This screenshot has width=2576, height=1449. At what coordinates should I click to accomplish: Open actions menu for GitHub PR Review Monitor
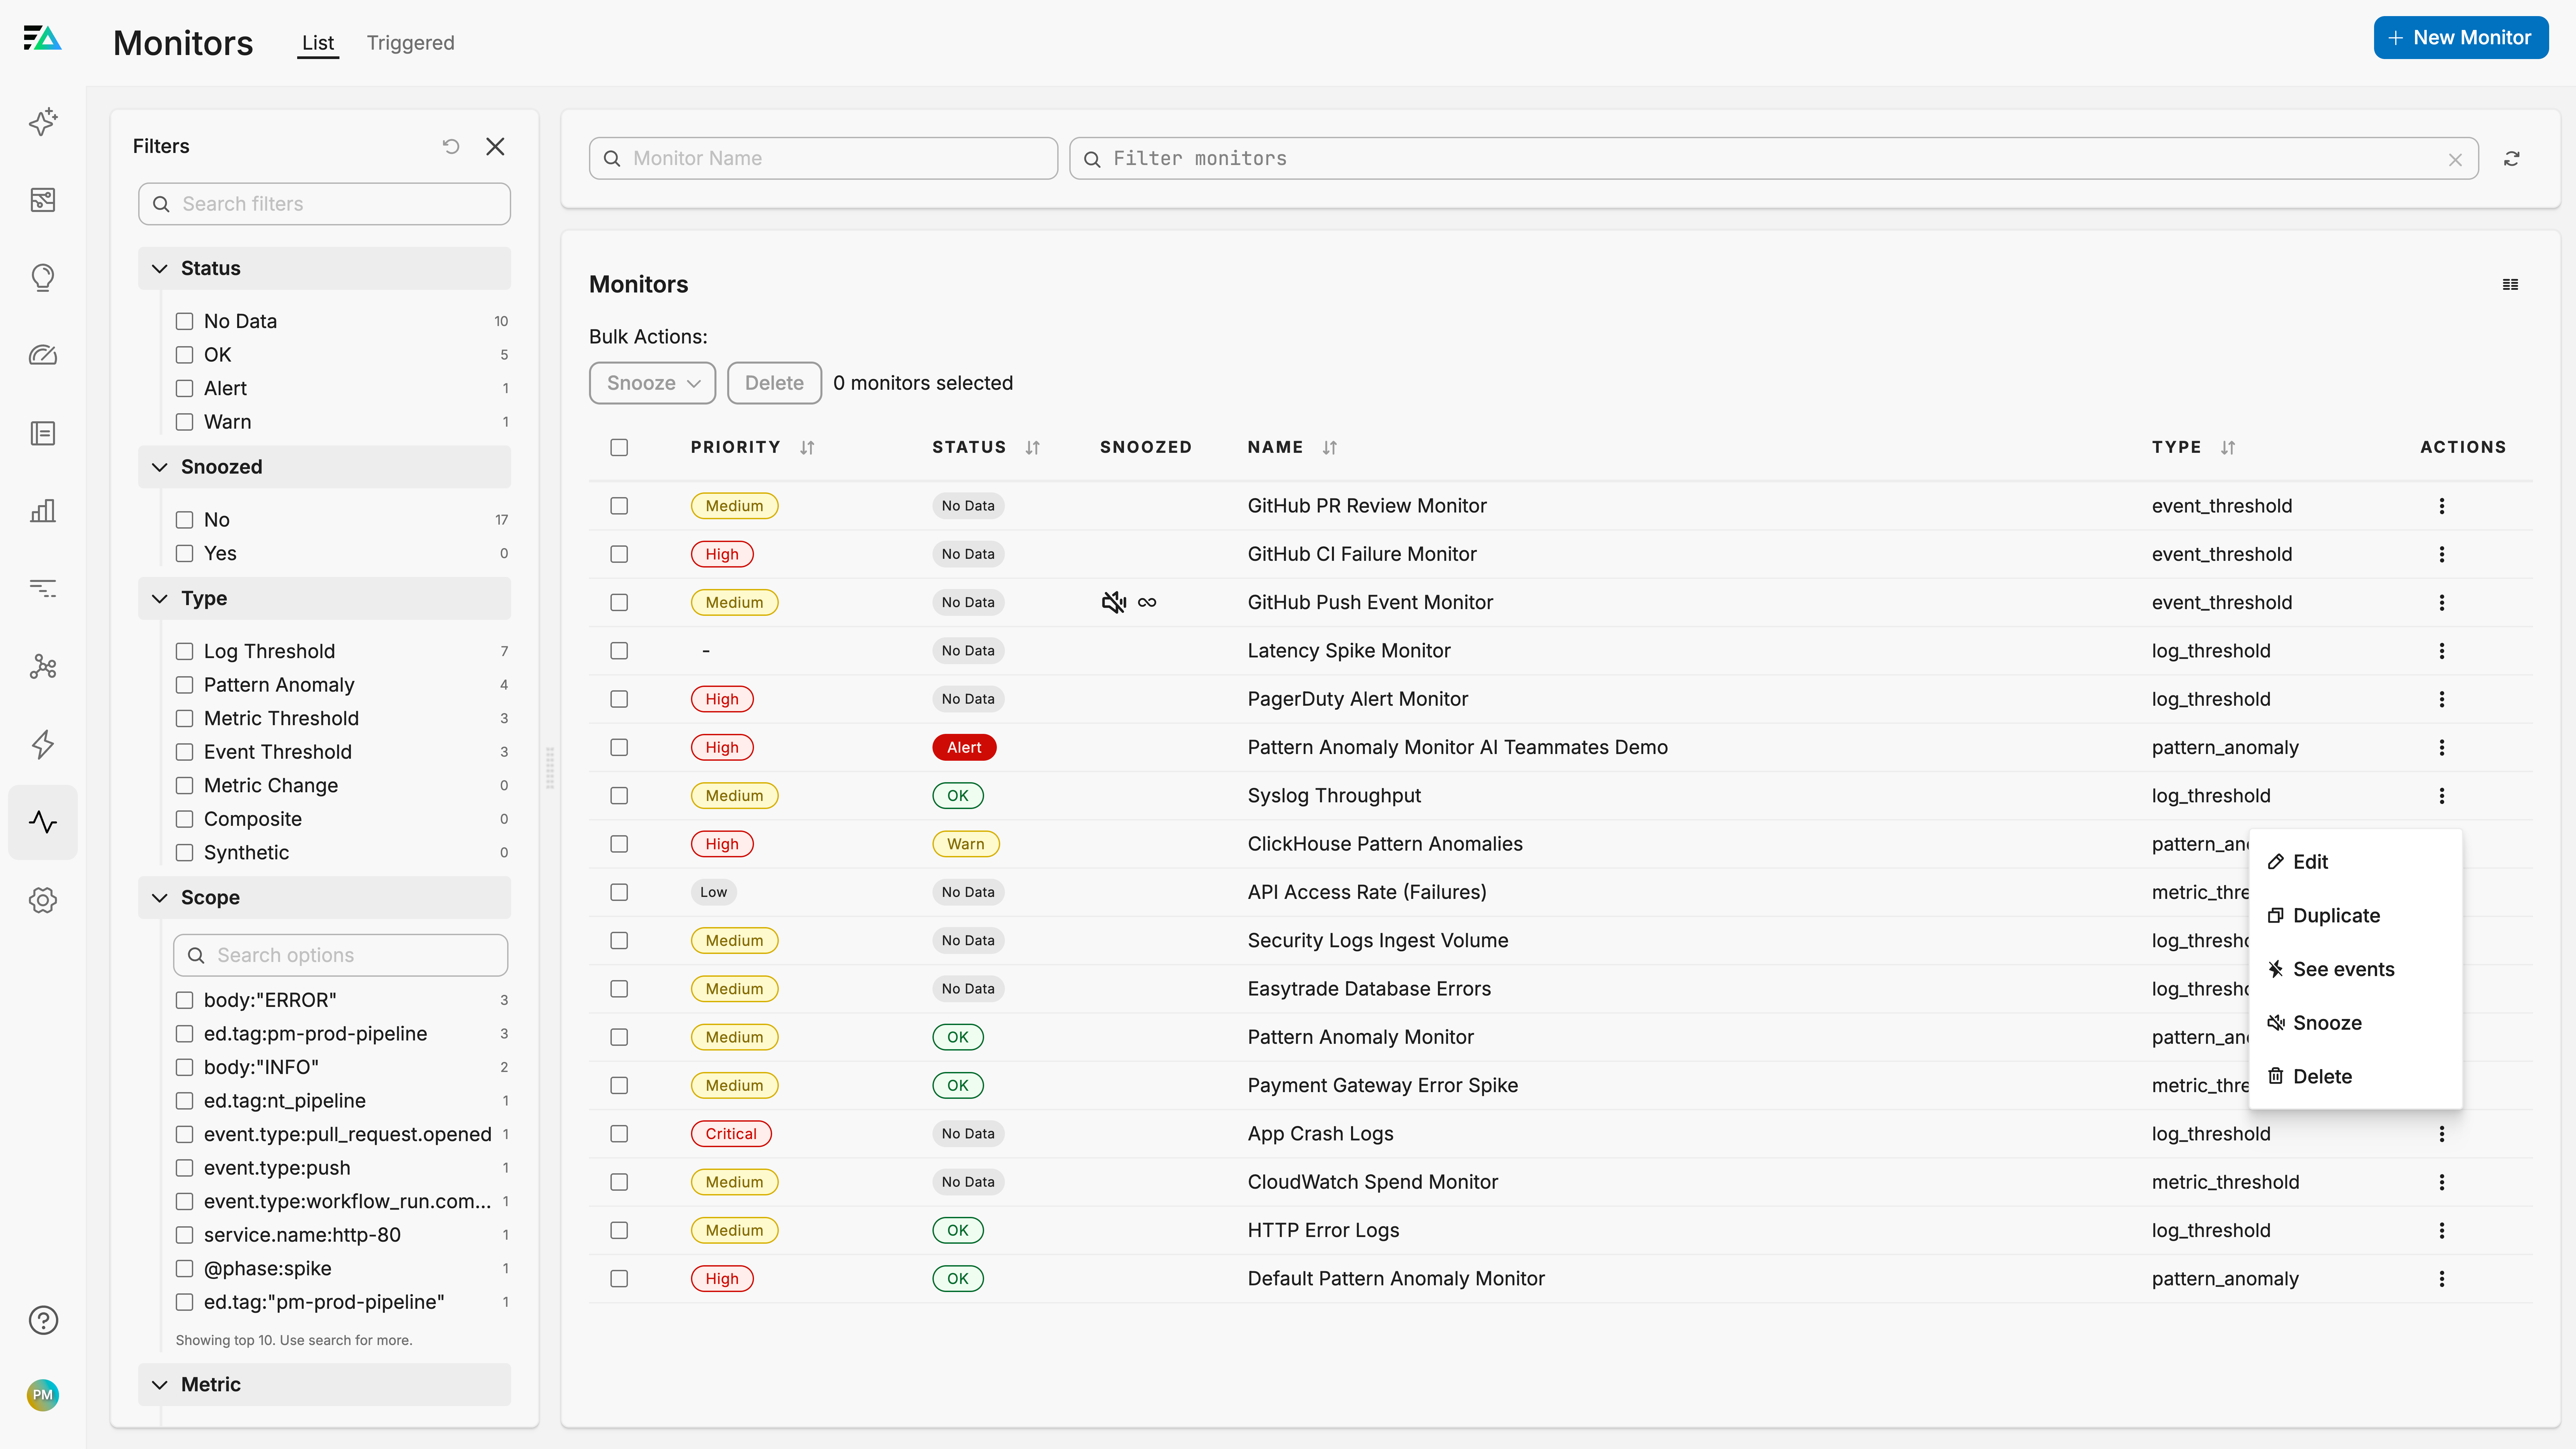tap(2442, 506)
